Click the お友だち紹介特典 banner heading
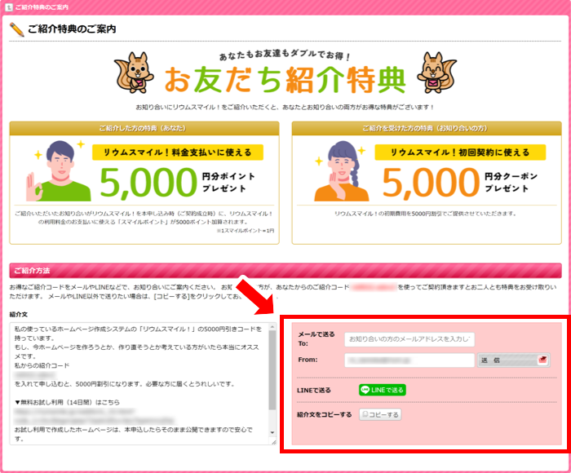Screen dimensions: 571x473 point(285,79)
